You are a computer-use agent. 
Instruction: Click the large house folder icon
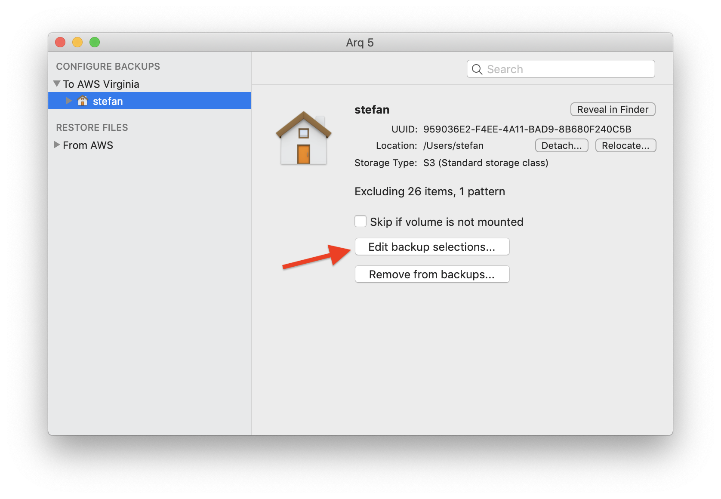pyautogui.click(x=304, y=138)
